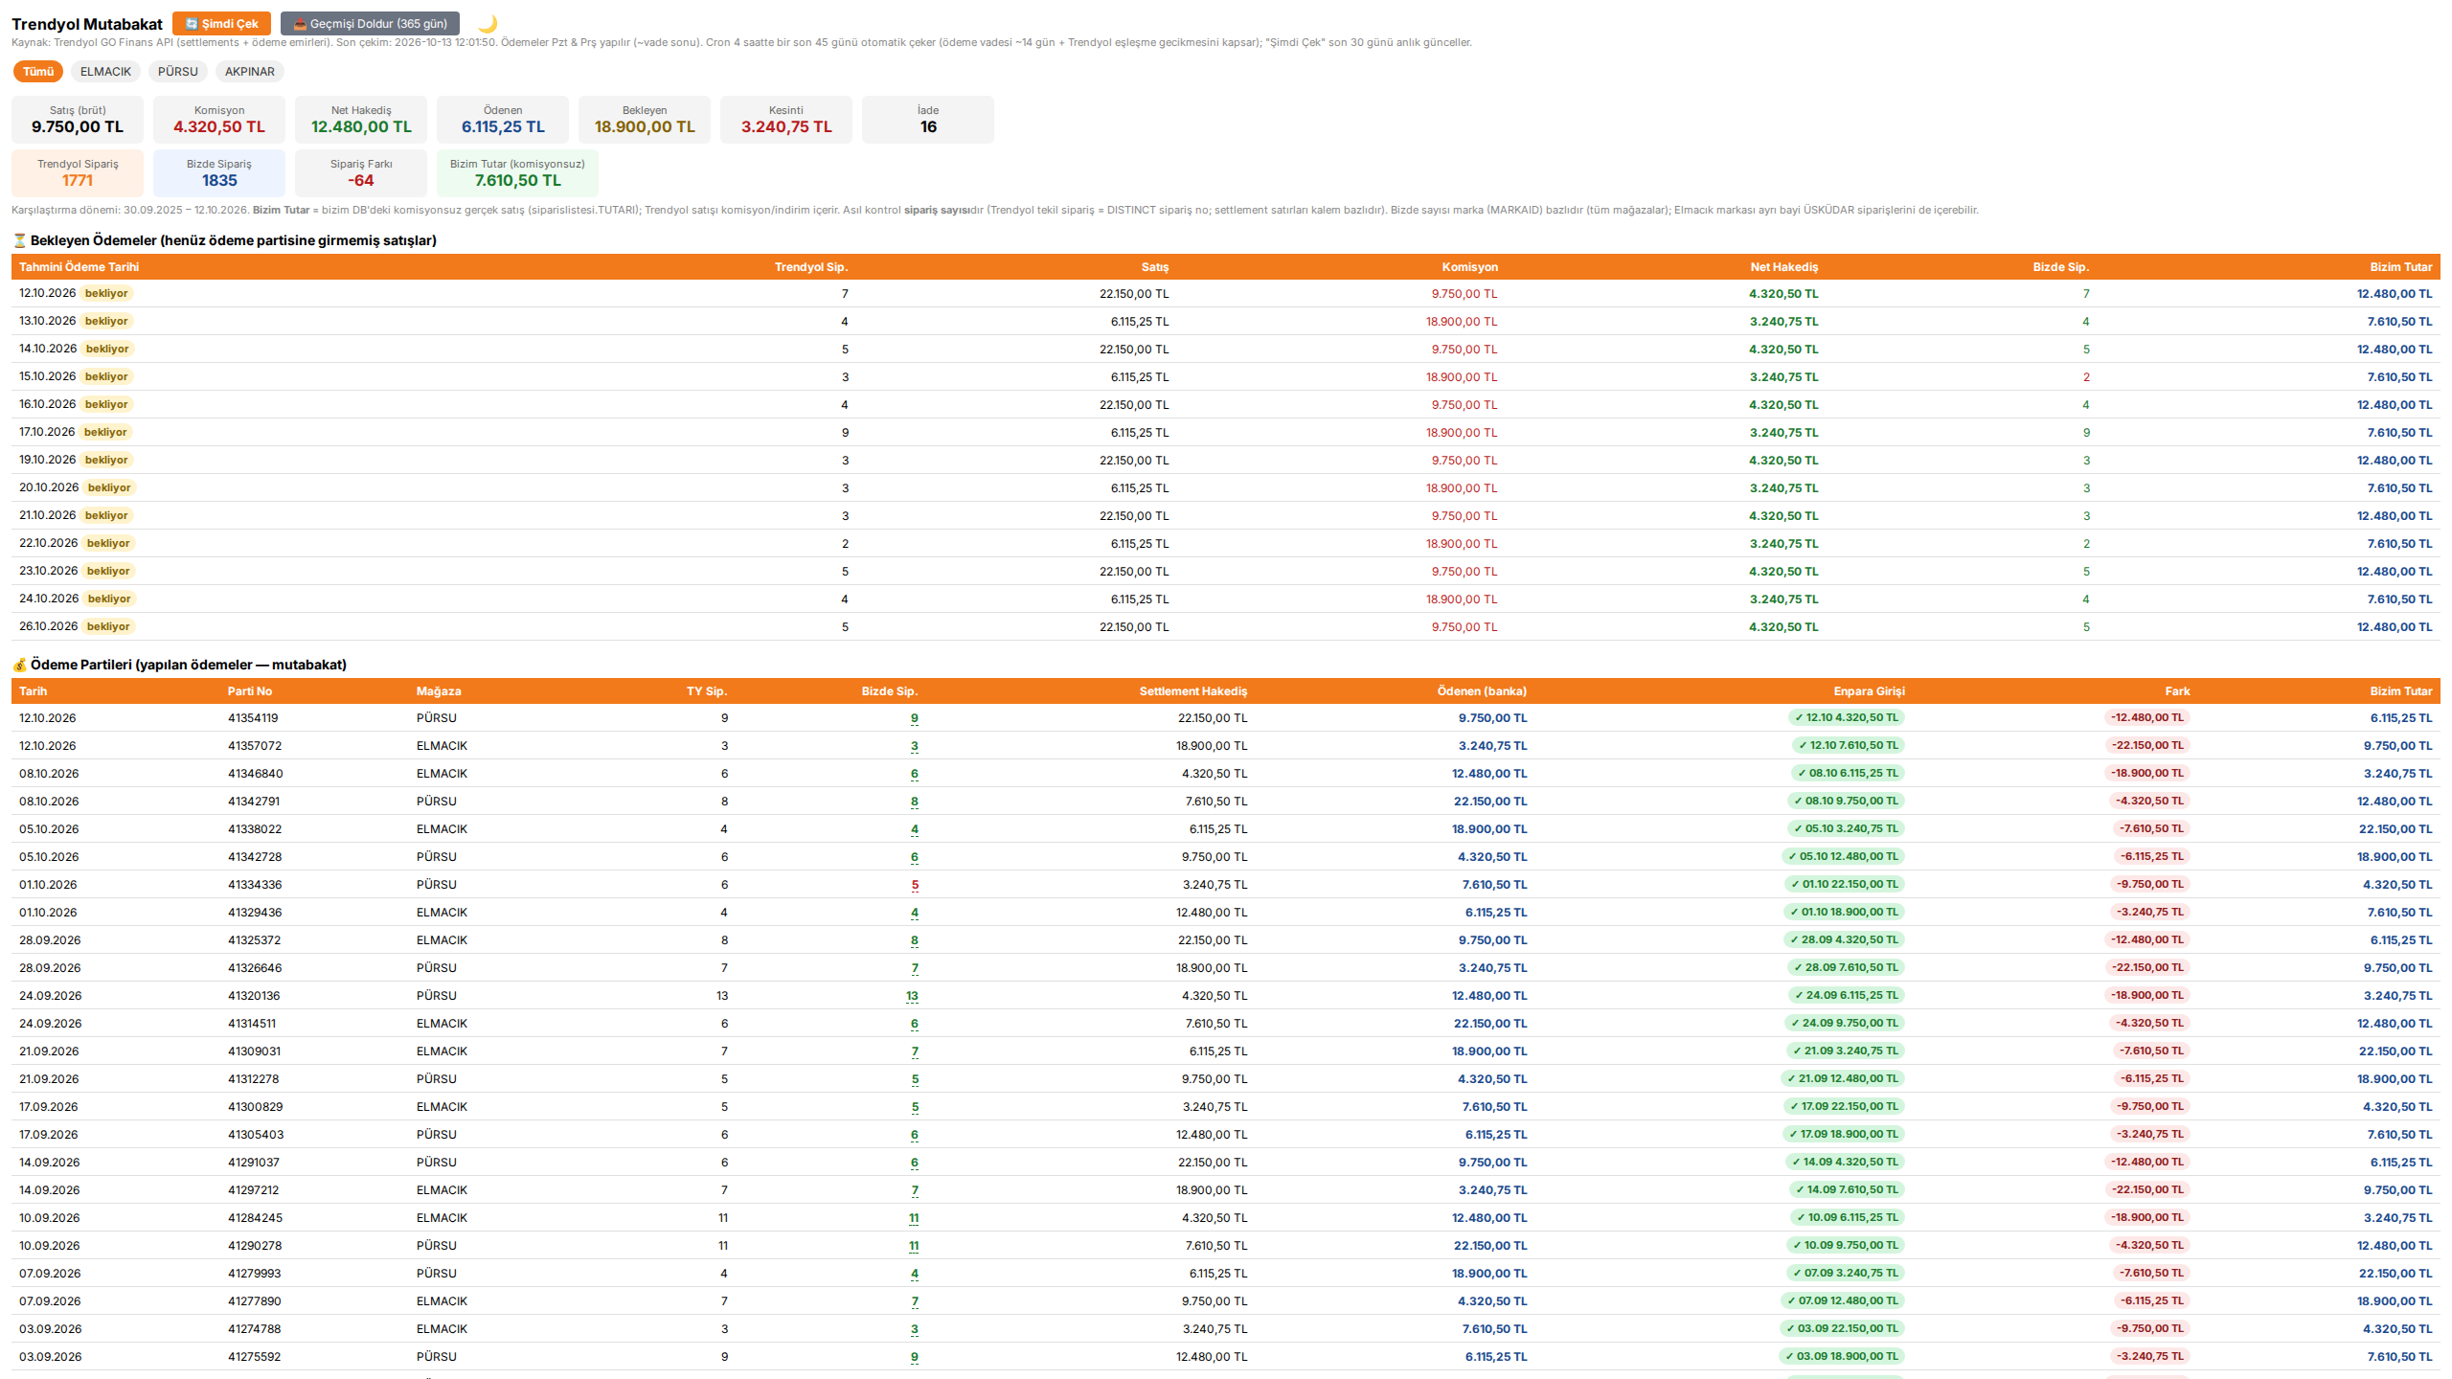Open the Bizde Sipariş 1835 card
Screen dimensions: 2452x1379
click(x=219, y=173)
